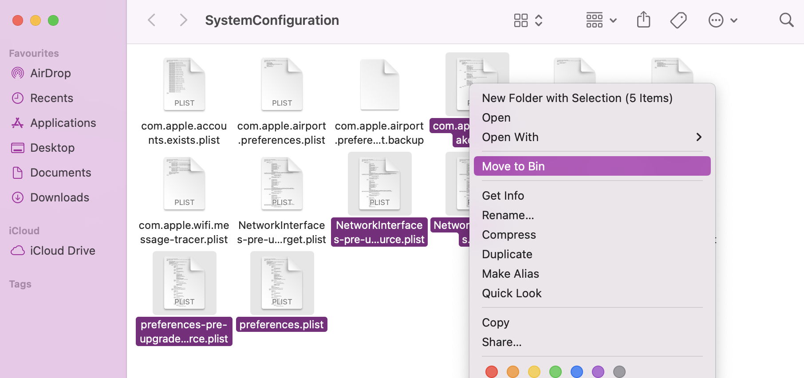This screenshot has width=804, height=378.
Task: Click the Favourites sidebar heading
Action: click(x=34, y=53)
